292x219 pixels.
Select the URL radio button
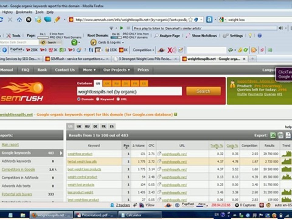[x=118, y=99]
